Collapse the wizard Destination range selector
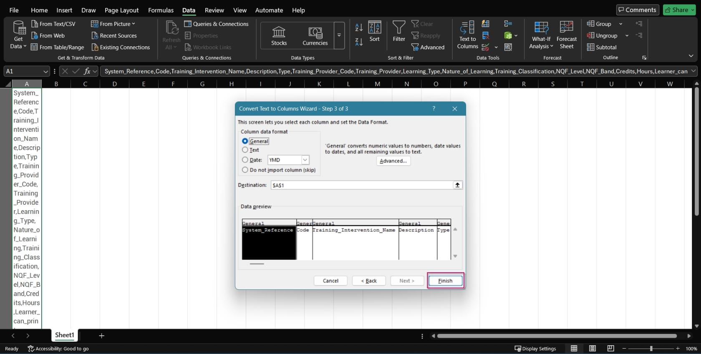The height and width of the screenshot is (354, 701). [x=457, y=185]
